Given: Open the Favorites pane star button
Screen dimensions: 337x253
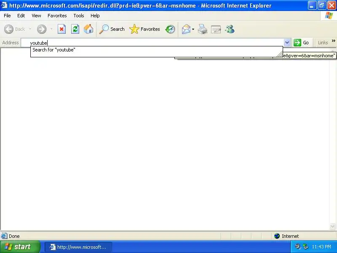Looking at the screenshot, I should click(x=144, y=29).
